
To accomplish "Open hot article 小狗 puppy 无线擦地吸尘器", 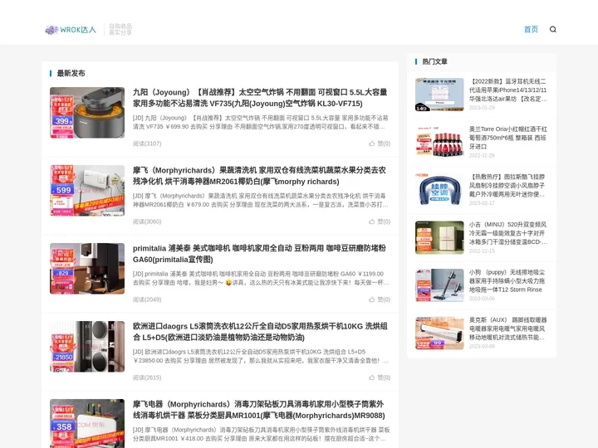I will point(508,280).
